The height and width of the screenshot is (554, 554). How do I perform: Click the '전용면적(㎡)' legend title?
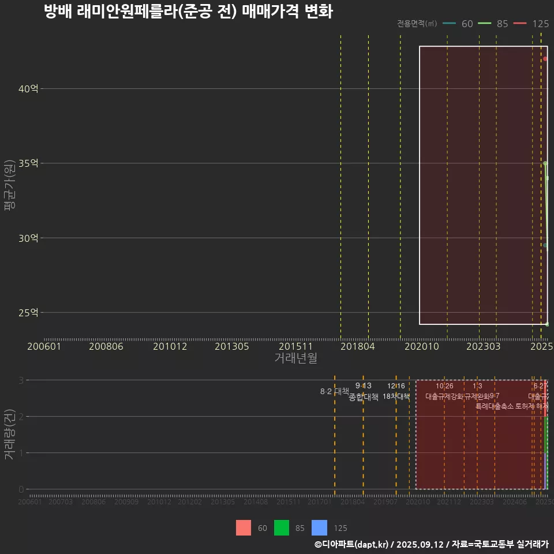point(417,23)
